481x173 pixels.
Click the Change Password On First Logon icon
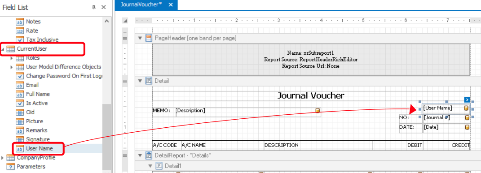20,76
